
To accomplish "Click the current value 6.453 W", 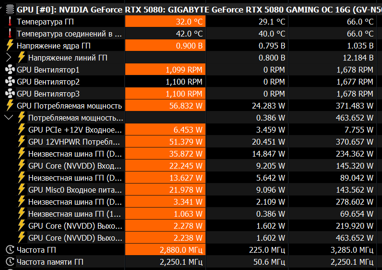I will (188, 130).
